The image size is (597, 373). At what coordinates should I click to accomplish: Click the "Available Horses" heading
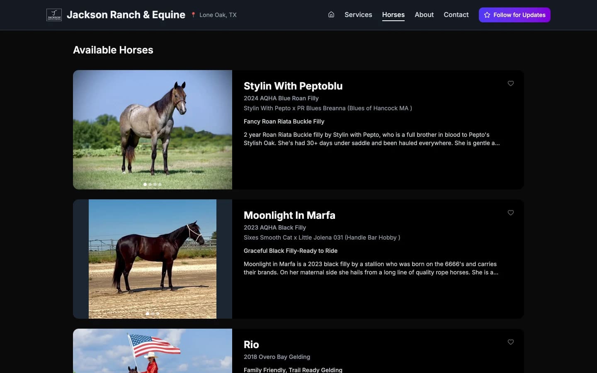[113, 50]
